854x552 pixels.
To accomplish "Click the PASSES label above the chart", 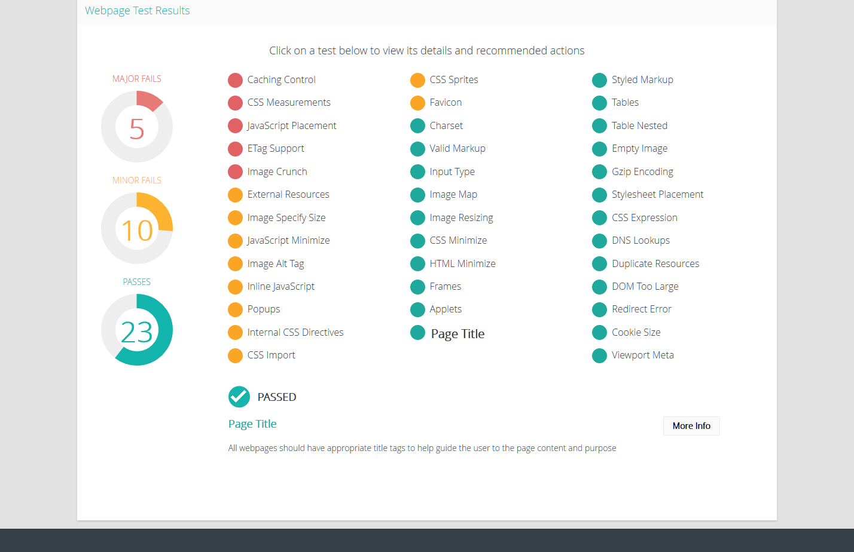I will (x=137, y=282).
